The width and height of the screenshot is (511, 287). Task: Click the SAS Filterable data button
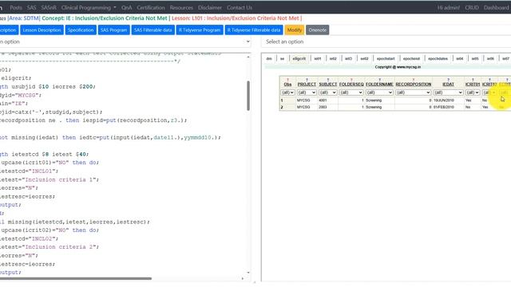[153, 30]
